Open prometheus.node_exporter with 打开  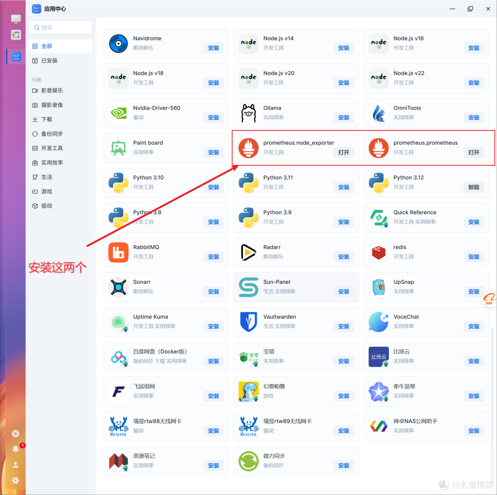pyautogui.click(x=344, y=153)
